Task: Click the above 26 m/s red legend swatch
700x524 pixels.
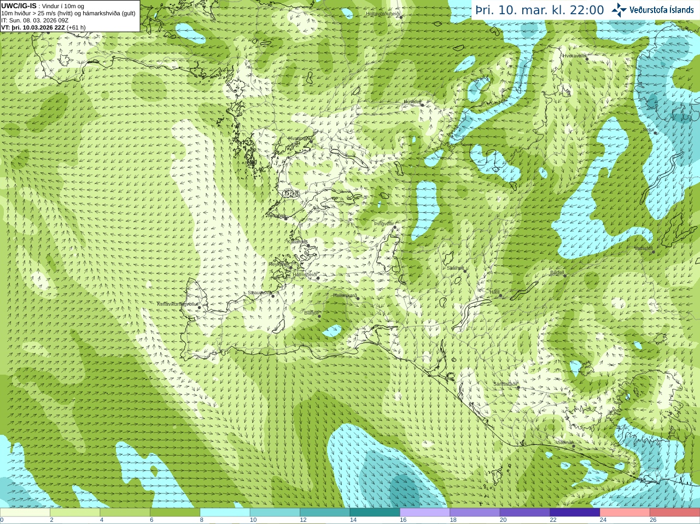Action: [x=675, y=513]
